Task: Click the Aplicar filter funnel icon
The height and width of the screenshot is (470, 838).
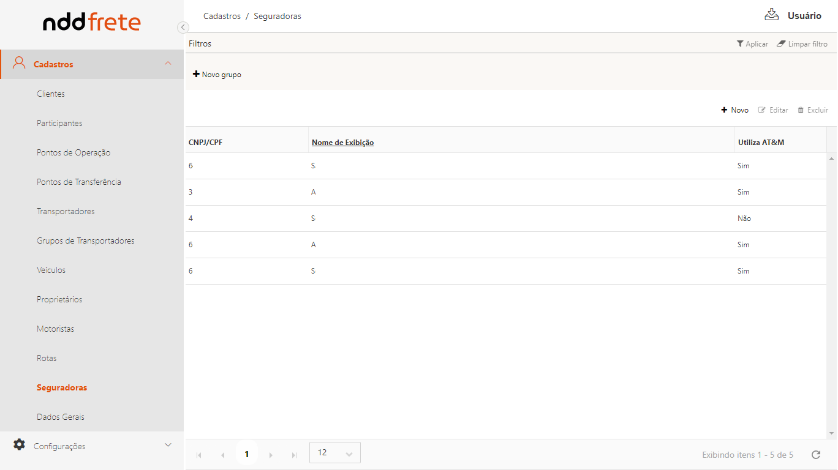Action: point(740,44)
